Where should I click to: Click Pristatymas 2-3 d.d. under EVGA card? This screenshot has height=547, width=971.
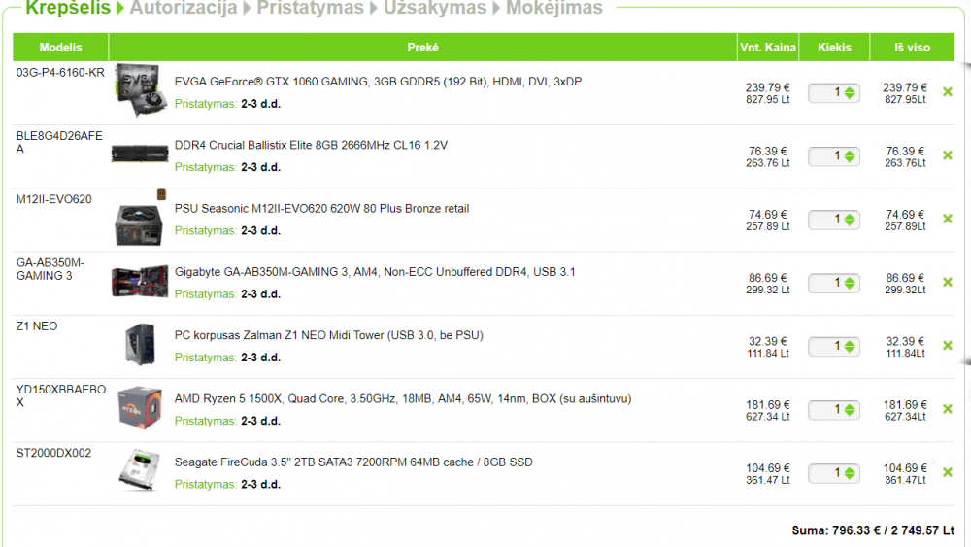click(x=227, y=104)
